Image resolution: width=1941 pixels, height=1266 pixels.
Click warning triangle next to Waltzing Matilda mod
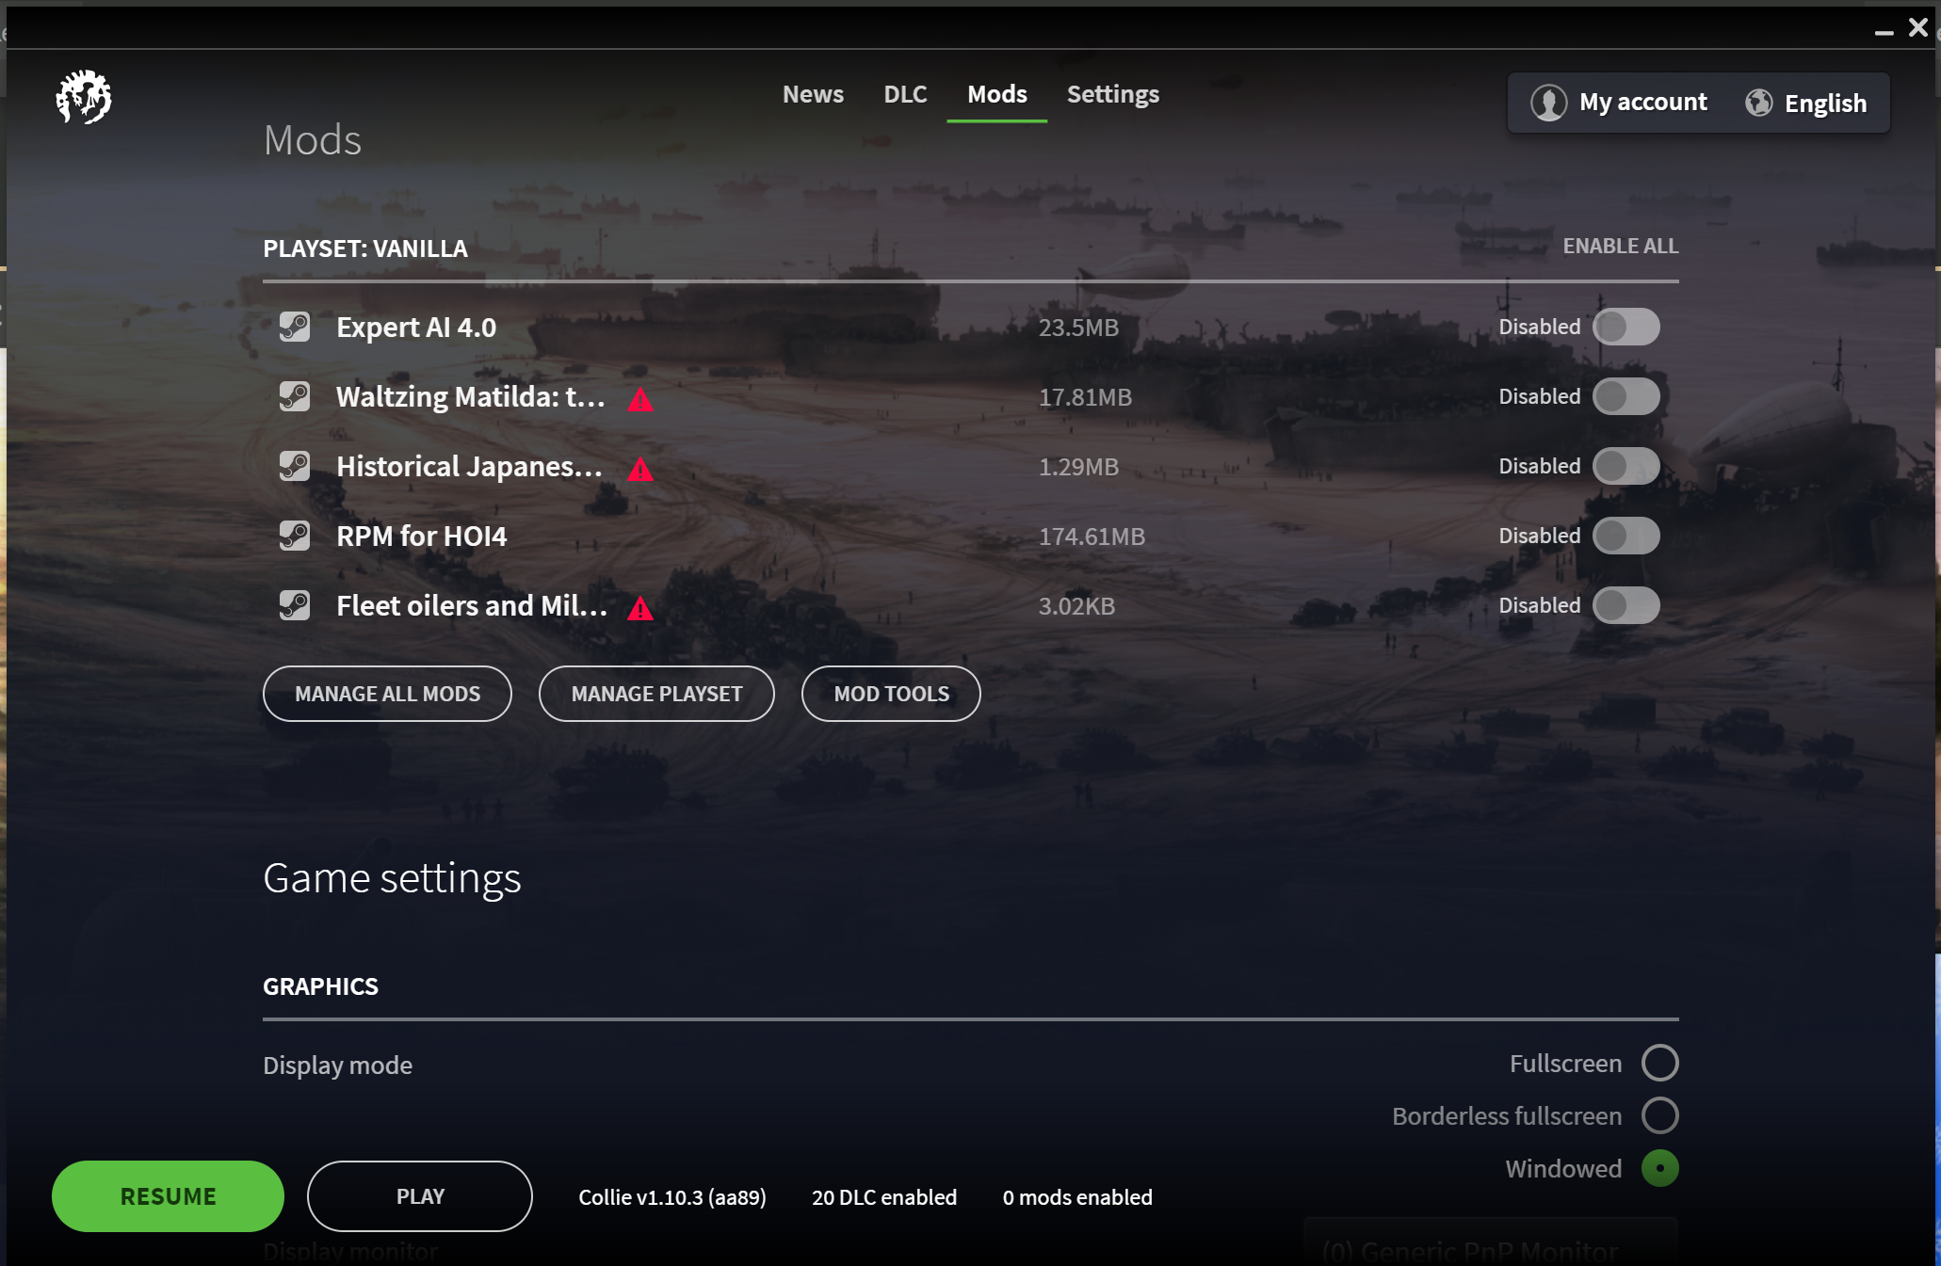640,400
